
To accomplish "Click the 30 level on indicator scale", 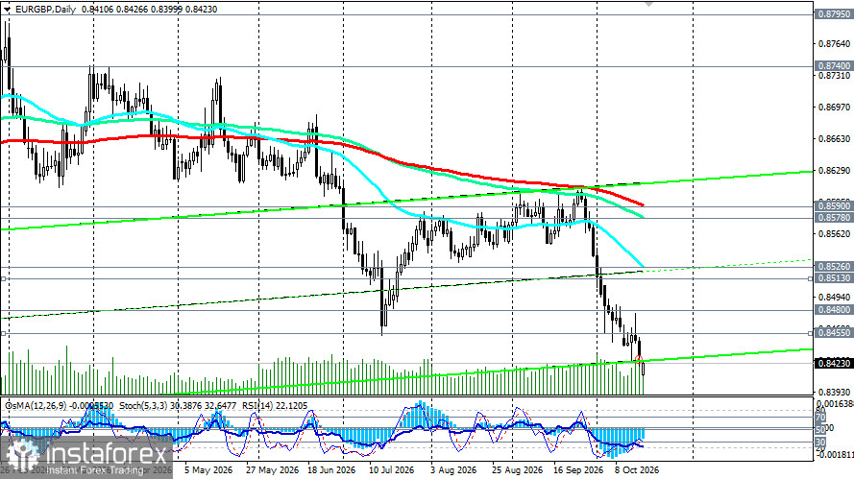I will (x=819, y=442).
